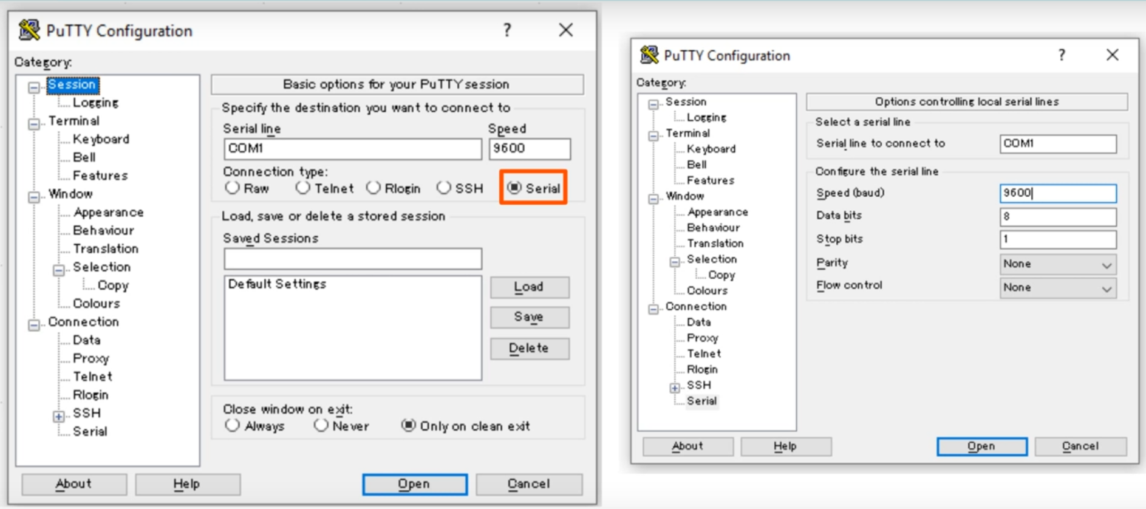1146x509 pixels.
Task: Open Logging category in basic options window
Action: coord(95,103)
